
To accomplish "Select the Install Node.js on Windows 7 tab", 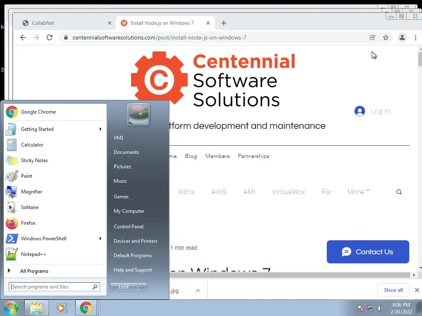I will click(x=162, y=23).
